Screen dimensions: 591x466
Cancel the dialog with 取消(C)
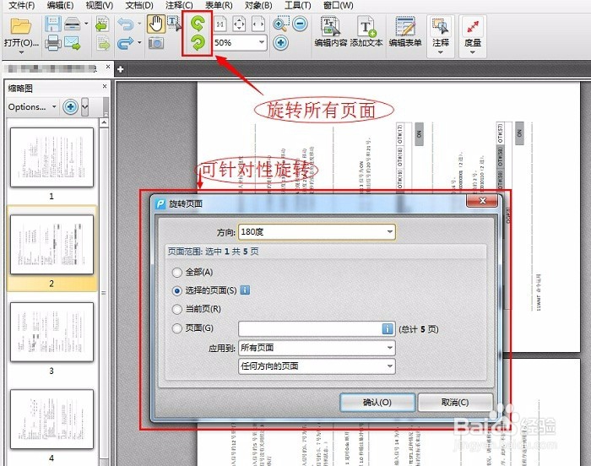click(x=455, y=403)
